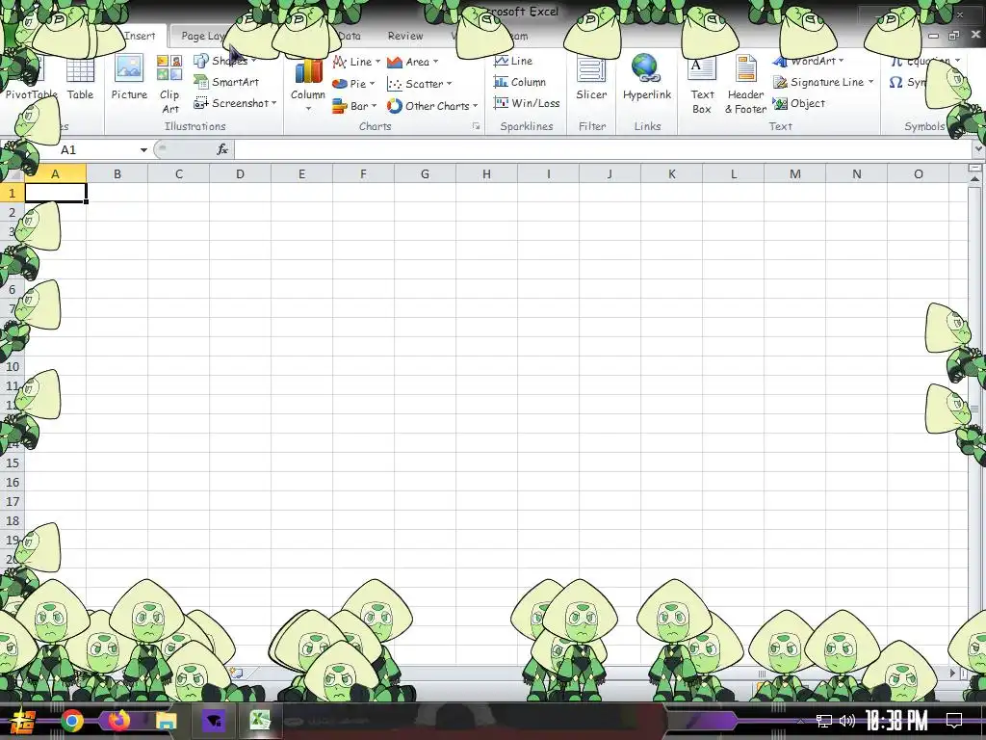
Task: Switch to the Page Layout tab
Action: pyautogui.click(x=201, y=36)
